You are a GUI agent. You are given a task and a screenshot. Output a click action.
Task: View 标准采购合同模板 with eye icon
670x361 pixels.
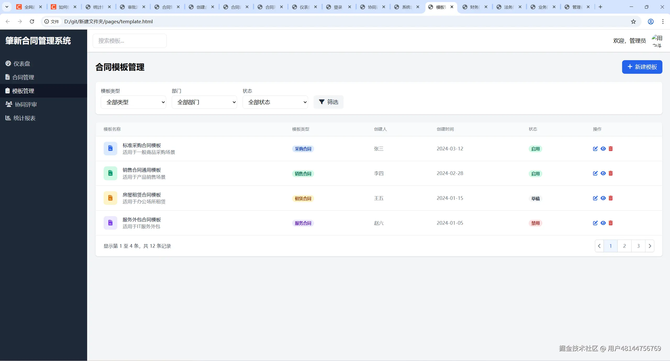(603, 149)
